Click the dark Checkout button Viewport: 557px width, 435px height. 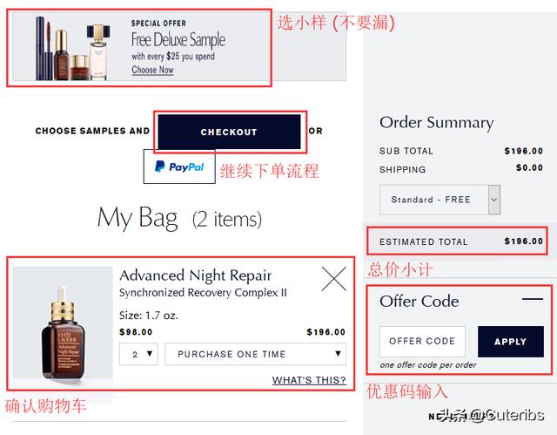[229, 132]
